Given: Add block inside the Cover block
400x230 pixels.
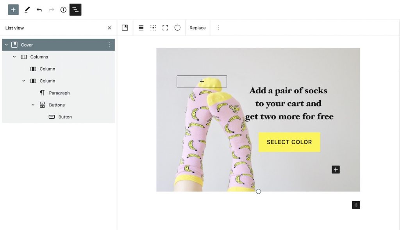Looking at the screenshot, I should (x=336, y=169).
